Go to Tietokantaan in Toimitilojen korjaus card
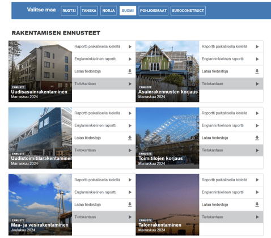271x238 pixels. 231,150
